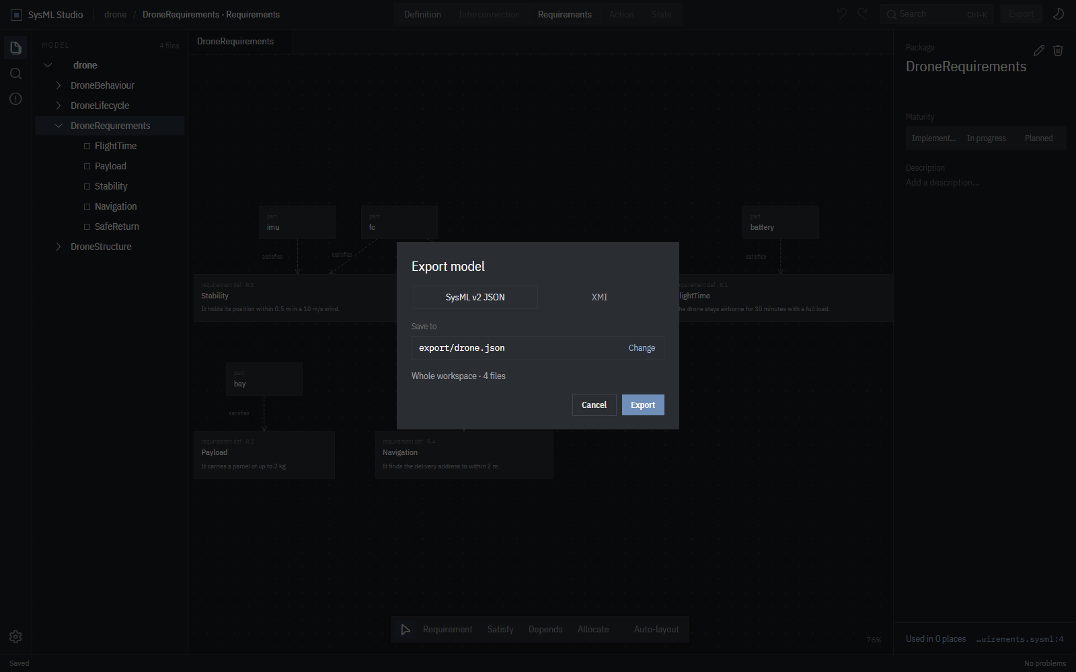Choose XMI export format
1076x672 pixels.
tap(599, 297)
